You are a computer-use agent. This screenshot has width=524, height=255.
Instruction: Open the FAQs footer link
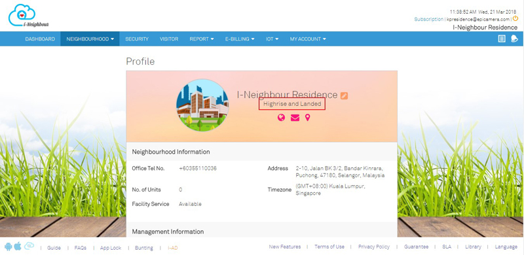click(80, 248)
